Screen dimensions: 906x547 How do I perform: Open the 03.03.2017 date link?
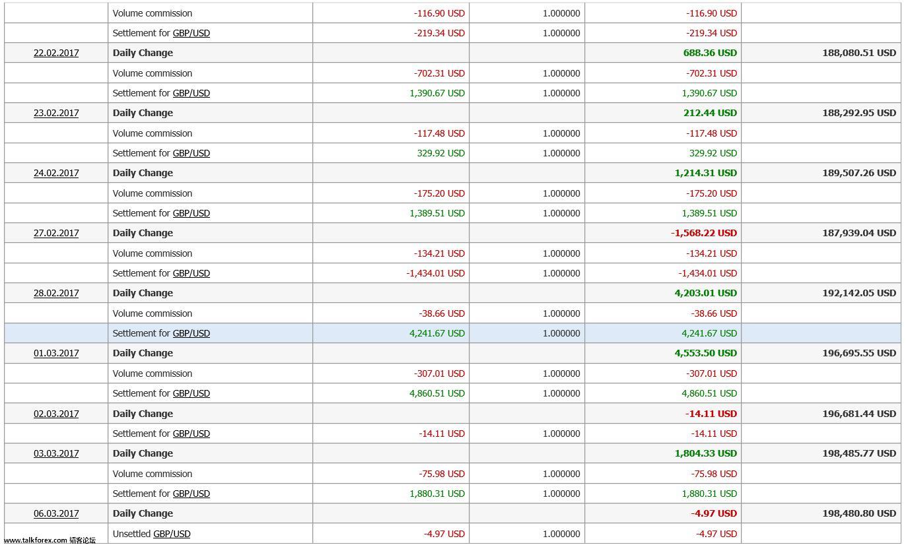[56, 453]
